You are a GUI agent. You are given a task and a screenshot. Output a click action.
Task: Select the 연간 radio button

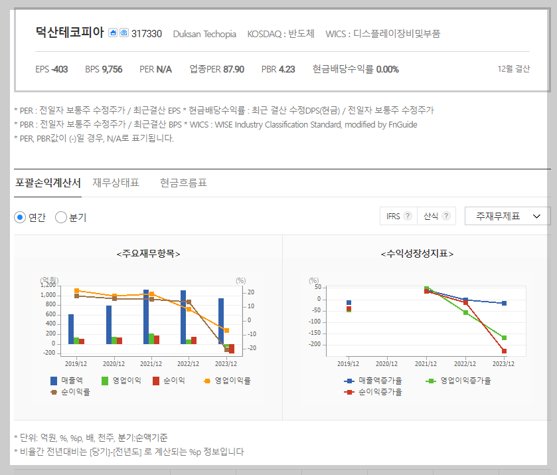pyautogui.click(x=20, y=217)
